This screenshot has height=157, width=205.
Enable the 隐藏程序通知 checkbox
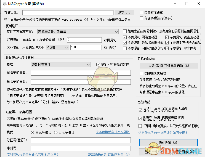(142, 13)
